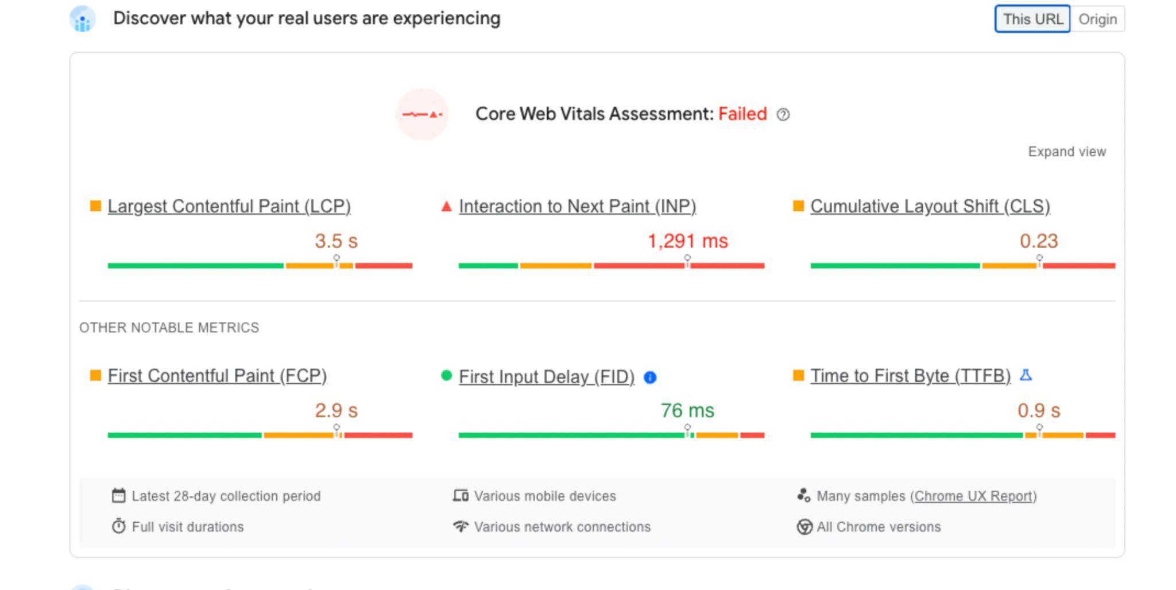Follow the Chrome UX Report link

coord(973,496)
